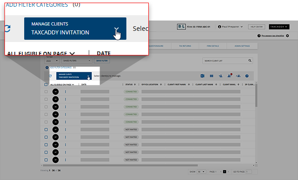The height and width of the screenshot is (180, 298).
Task: Open the black TaxCaddy dropdown button
Action: coord(279,27)
